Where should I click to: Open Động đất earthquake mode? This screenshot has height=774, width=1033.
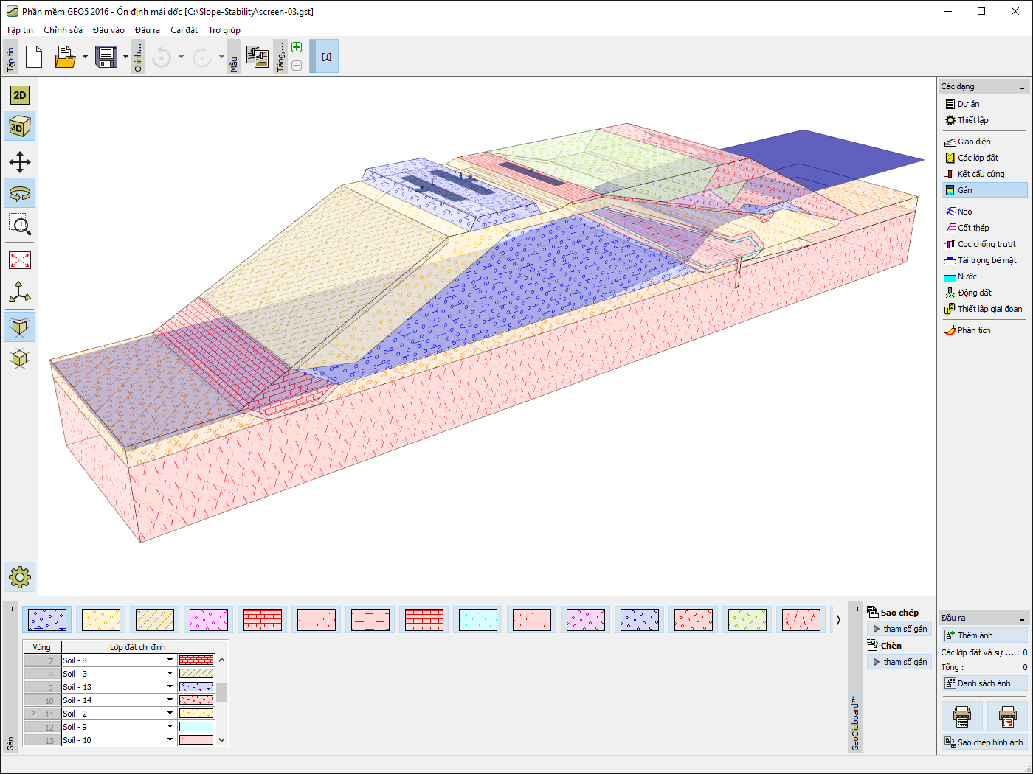pos(984,293)
